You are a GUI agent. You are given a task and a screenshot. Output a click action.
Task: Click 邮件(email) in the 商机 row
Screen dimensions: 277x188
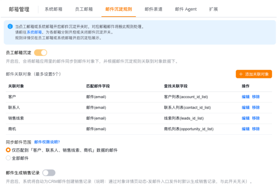[x=96, y=129]
